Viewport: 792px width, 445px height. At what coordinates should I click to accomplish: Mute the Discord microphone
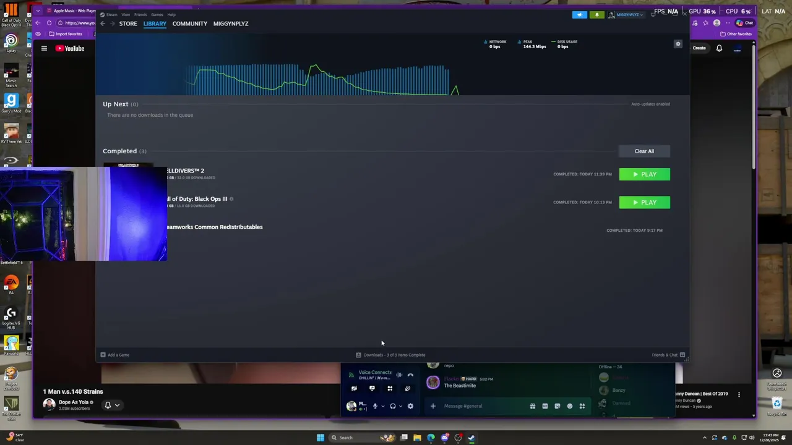tap(375, 406)
